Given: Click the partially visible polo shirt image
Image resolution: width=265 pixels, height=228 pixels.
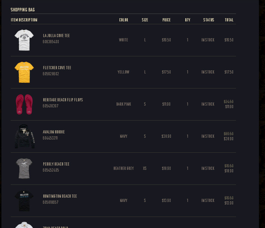Looking at the screenshot, I should (x=24, y=225).
